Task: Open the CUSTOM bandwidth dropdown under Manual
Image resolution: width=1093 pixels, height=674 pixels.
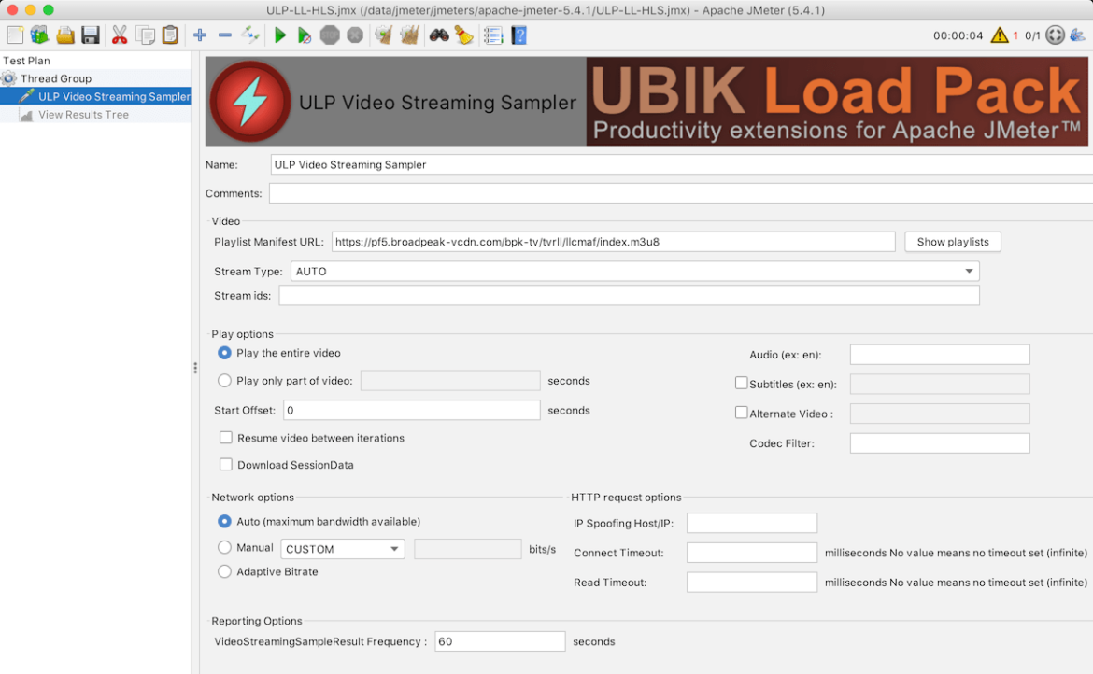Action: click(342, 548)
